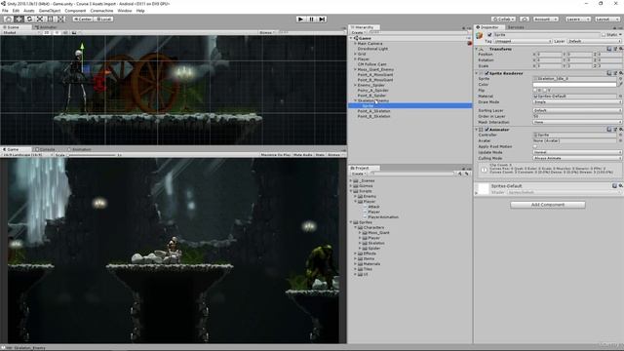Open the Culling Mode dropdown

(577, 158)
